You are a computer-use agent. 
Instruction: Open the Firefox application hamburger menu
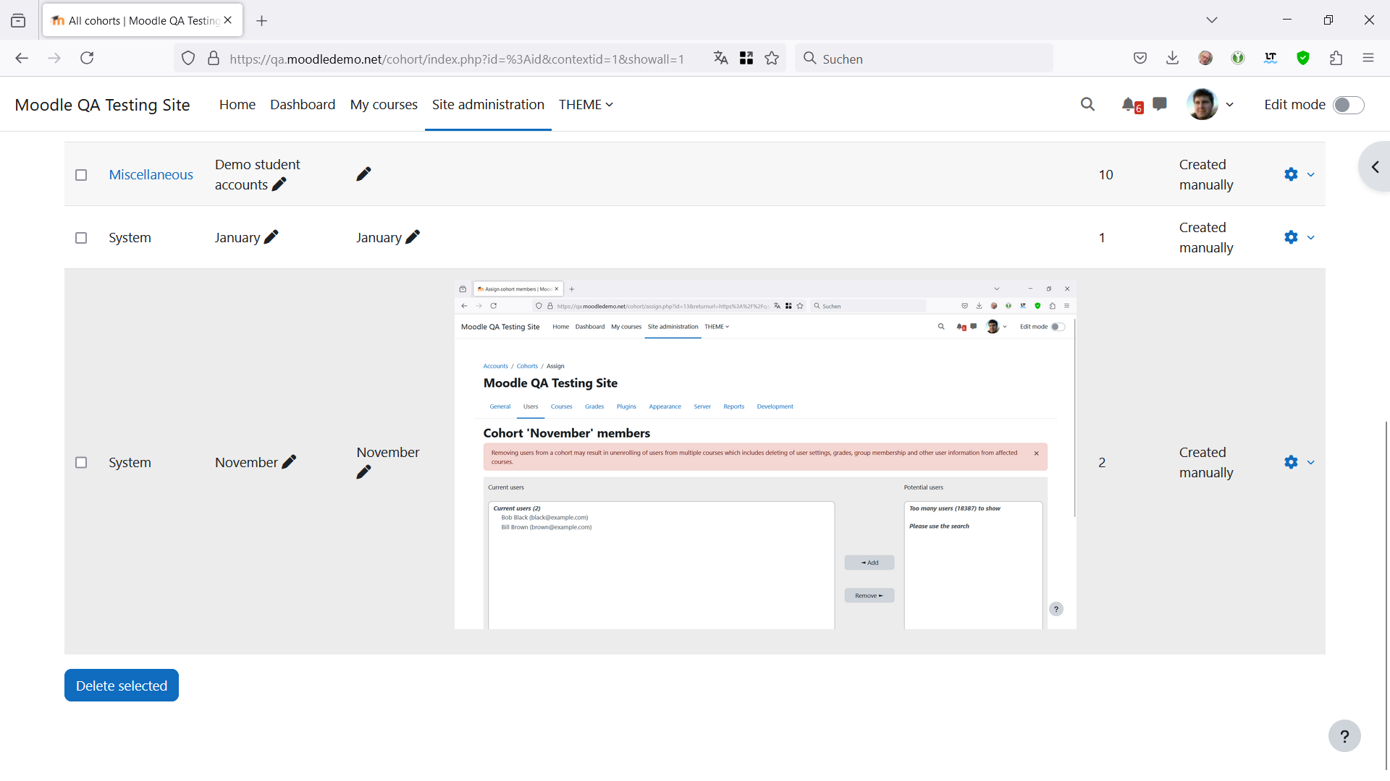(x=1368, y=59)
